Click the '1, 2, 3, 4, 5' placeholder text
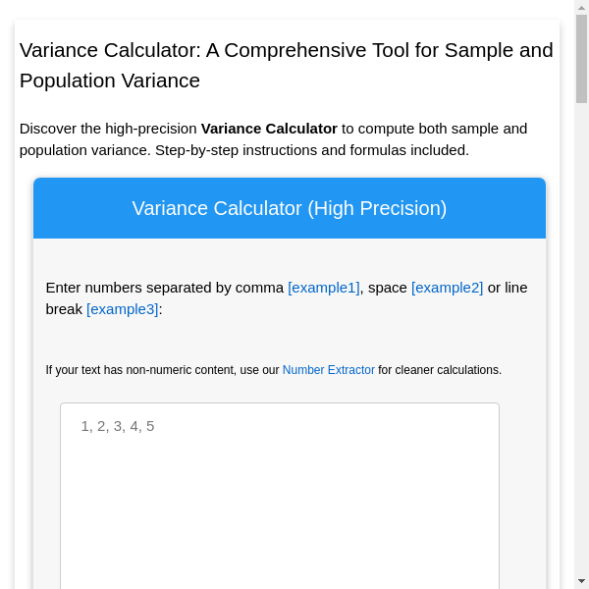 point(118,426)
